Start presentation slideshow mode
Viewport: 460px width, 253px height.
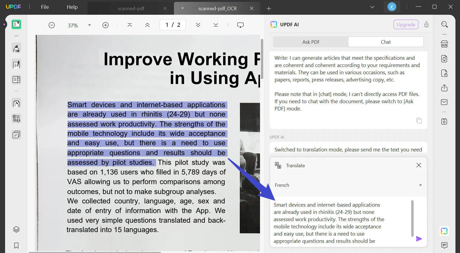pyautogui.click(x=240, y=25)
